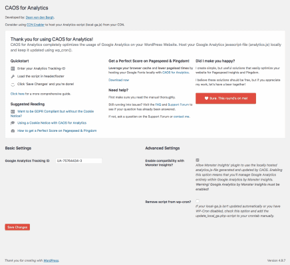The image size is (290, 265).
Task: Click the icon beside GDPR Compliant reading link
Action: (13, 111)
